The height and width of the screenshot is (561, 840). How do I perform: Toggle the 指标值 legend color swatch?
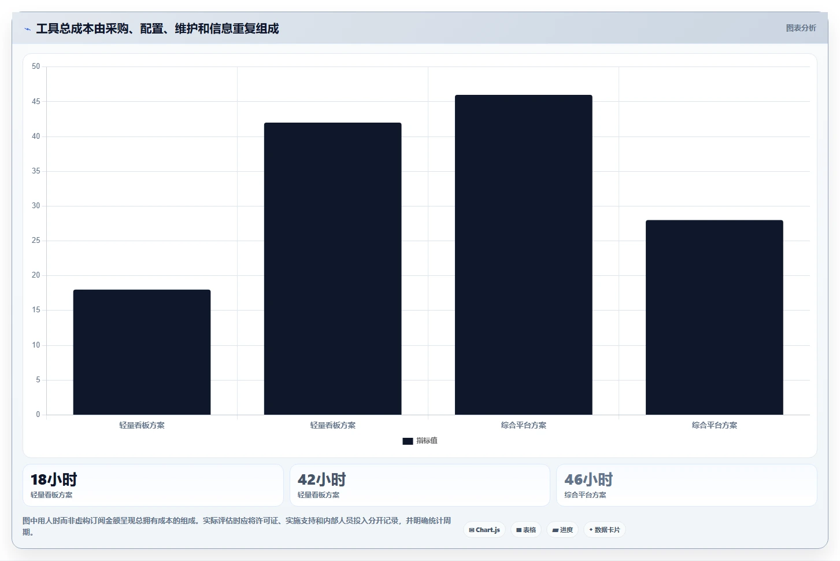(x=408, y=441)
